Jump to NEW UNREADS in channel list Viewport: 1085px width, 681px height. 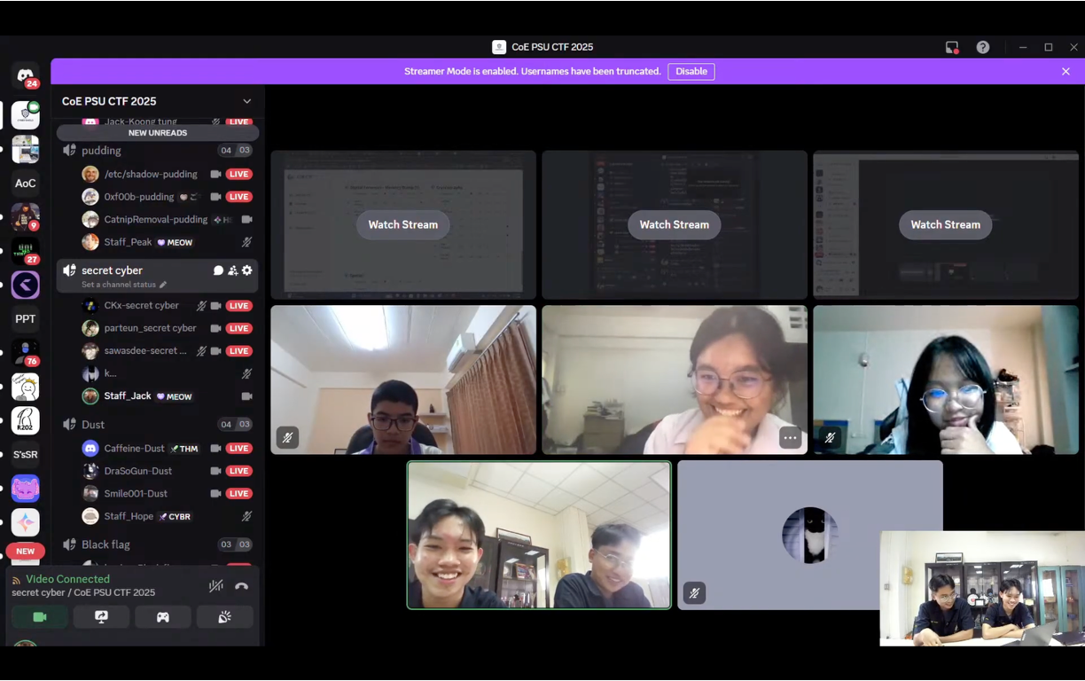pyautogui.click(x=158, y=133)
